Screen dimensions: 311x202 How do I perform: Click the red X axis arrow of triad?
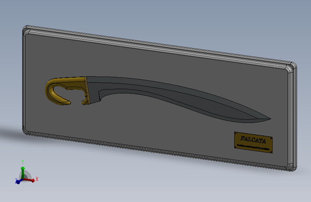point(30,180)
